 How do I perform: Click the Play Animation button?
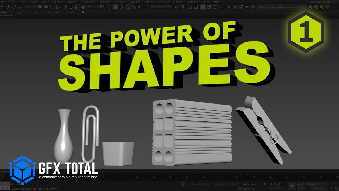(x=275, y=184)
